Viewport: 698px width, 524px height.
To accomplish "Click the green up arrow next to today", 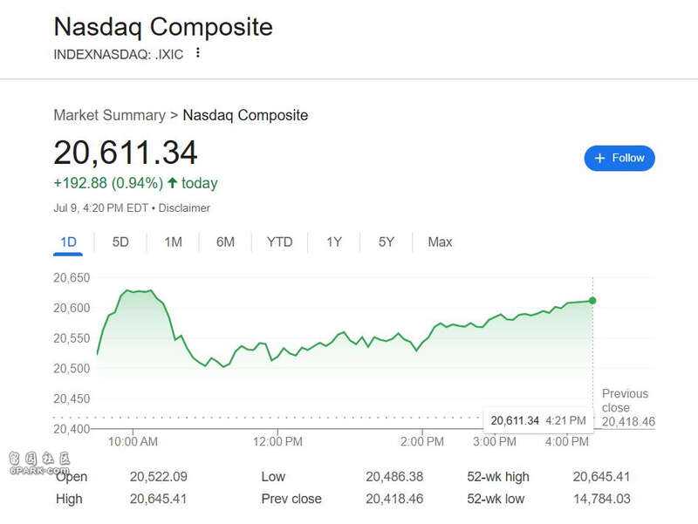I will (172, 182).
